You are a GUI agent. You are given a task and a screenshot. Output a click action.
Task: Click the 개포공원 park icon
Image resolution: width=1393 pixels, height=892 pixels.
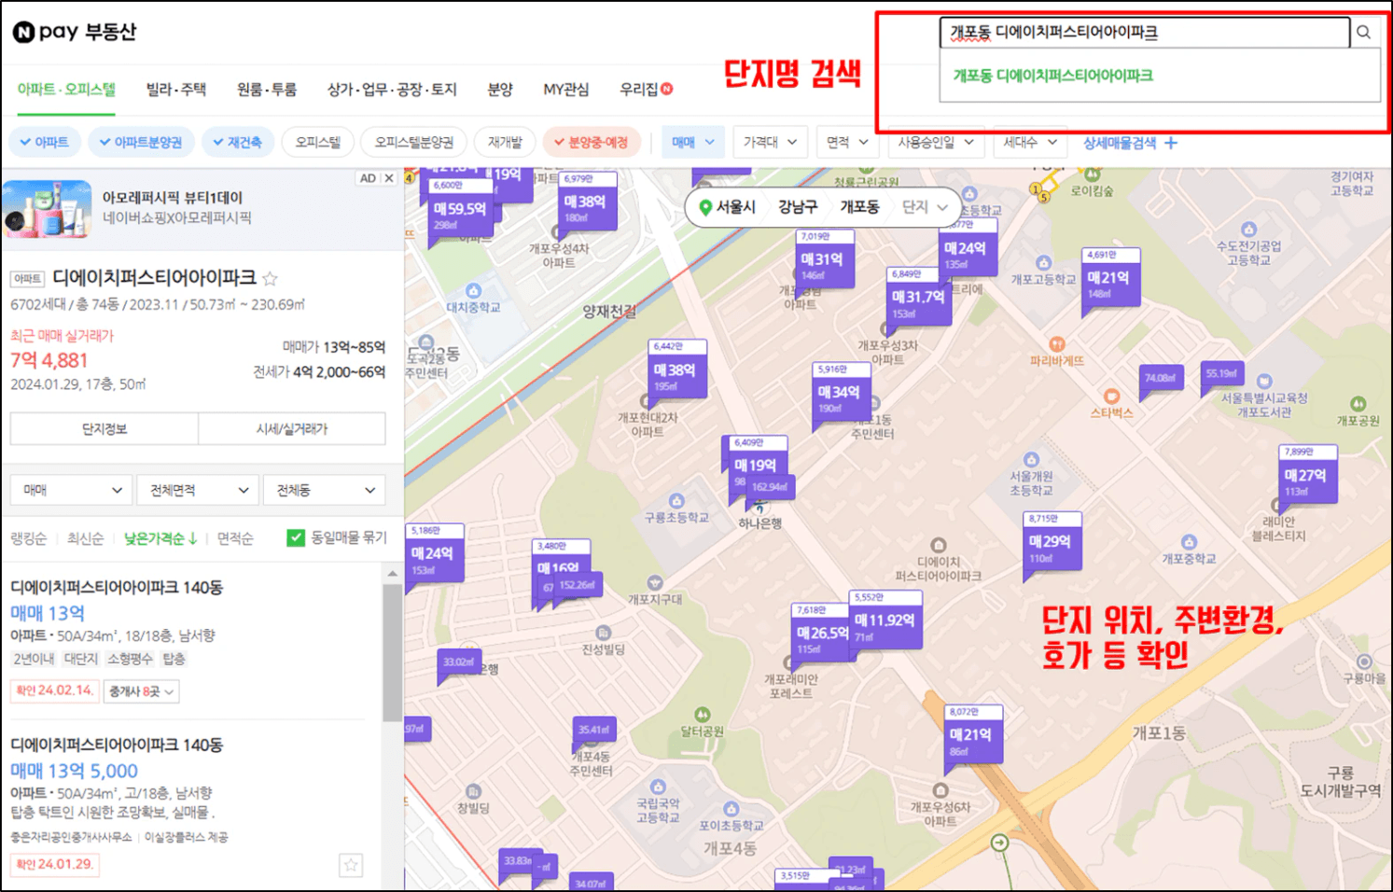1358,403
